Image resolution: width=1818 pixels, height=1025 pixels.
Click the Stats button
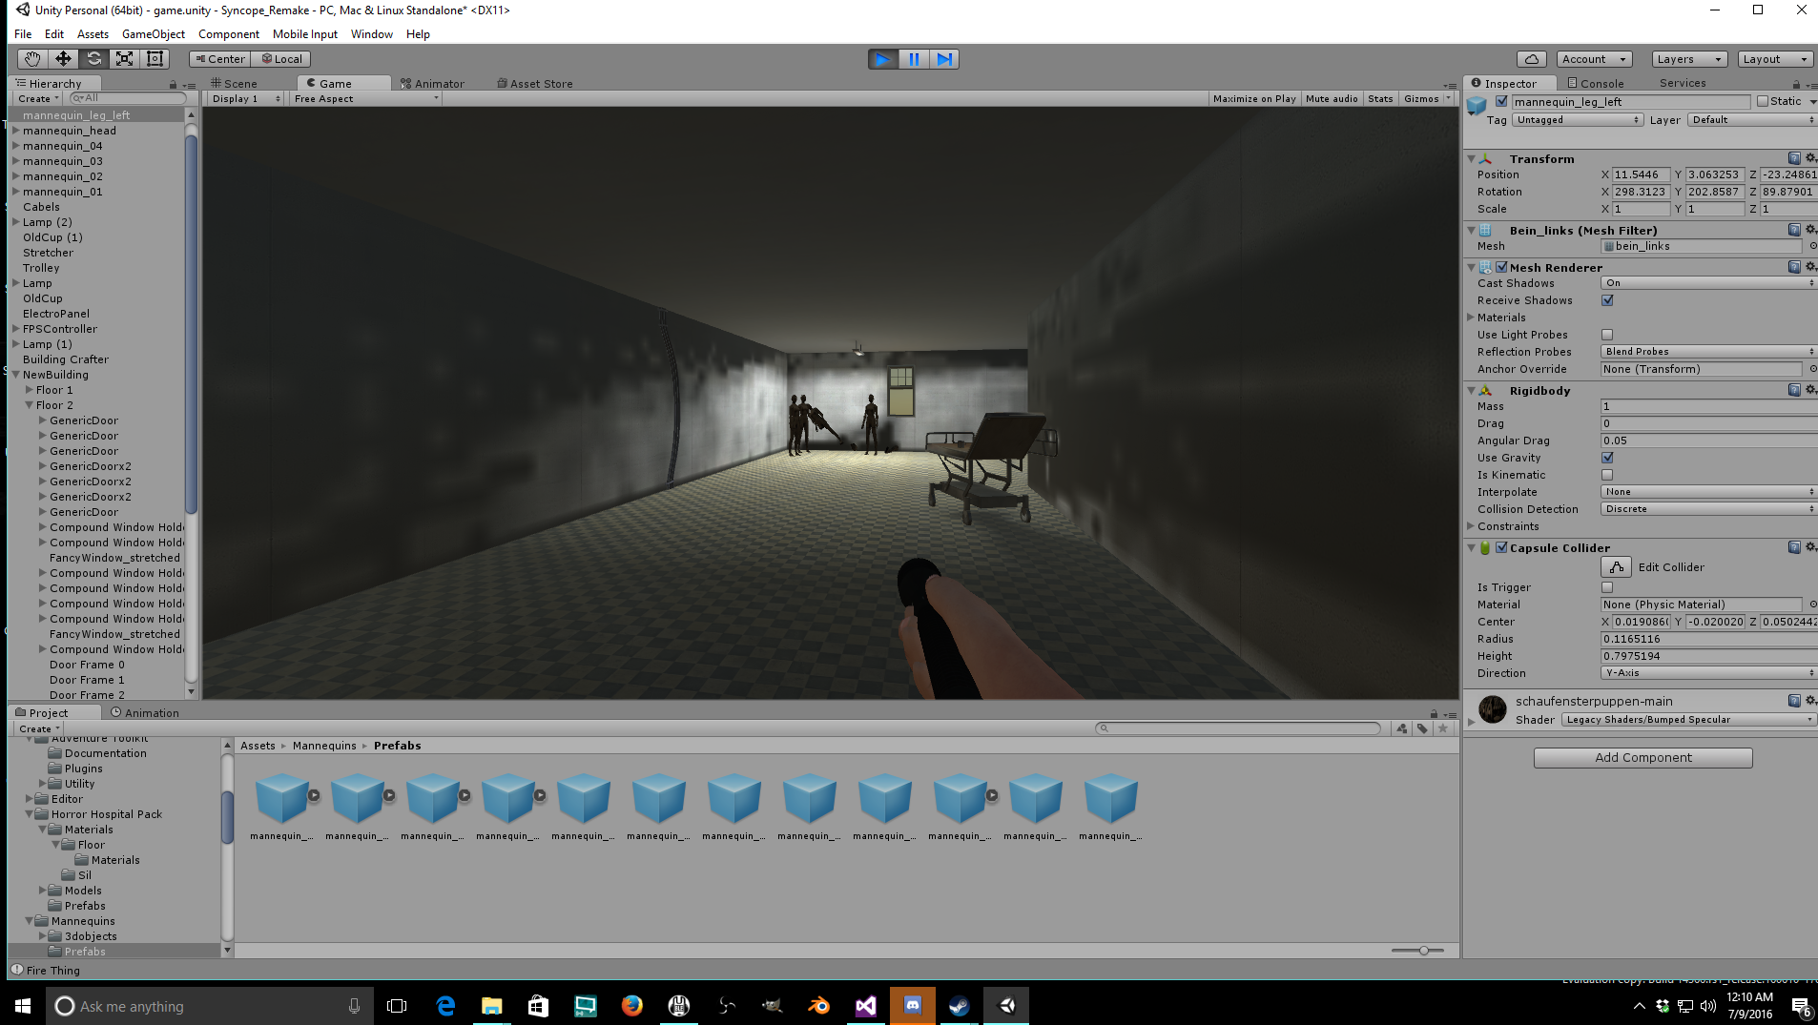[1380, 99]
